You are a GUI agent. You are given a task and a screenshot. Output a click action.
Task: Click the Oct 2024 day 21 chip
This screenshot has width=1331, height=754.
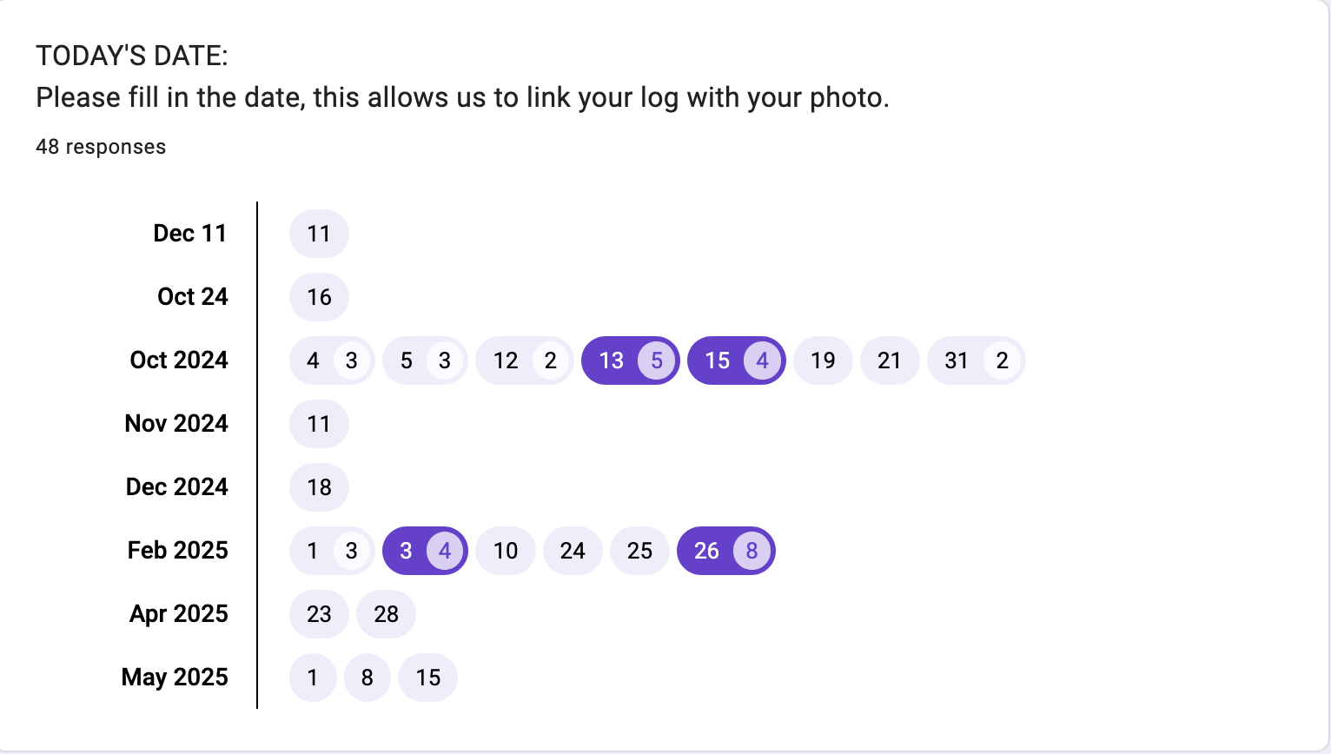(889, 360)
